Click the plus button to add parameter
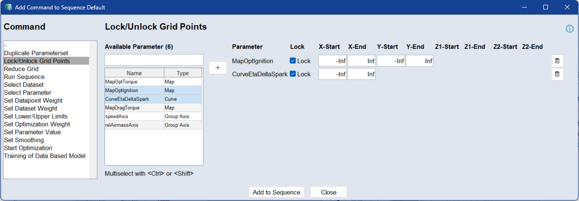Viewport: 579px width, 201px height. point(217,68)
